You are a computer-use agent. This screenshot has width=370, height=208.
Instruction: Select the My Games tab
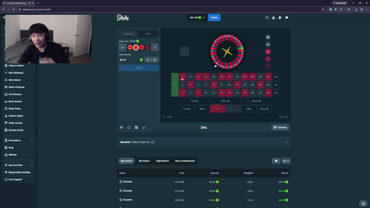click(126, 161)
